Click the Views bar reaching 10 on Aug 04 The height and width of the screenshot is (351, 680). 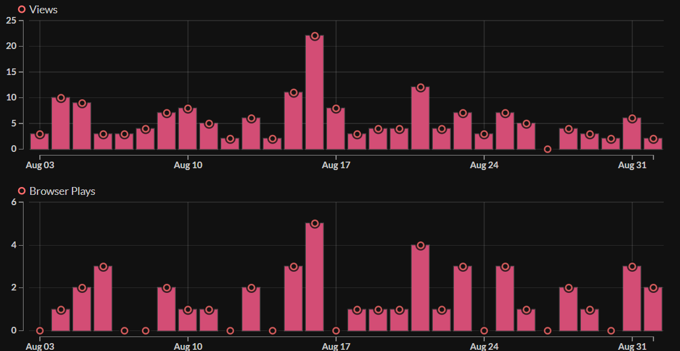(x=61, y=123)
